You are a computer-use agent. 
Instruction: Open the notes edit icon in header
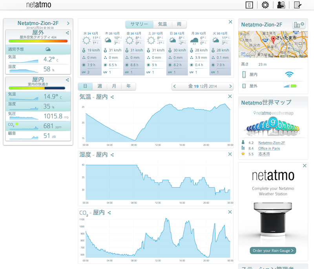298,5
